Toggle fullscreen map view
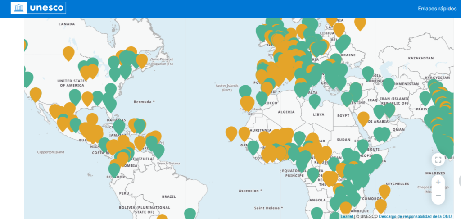Screen dimensions: 461x219 tap(438, 160)
